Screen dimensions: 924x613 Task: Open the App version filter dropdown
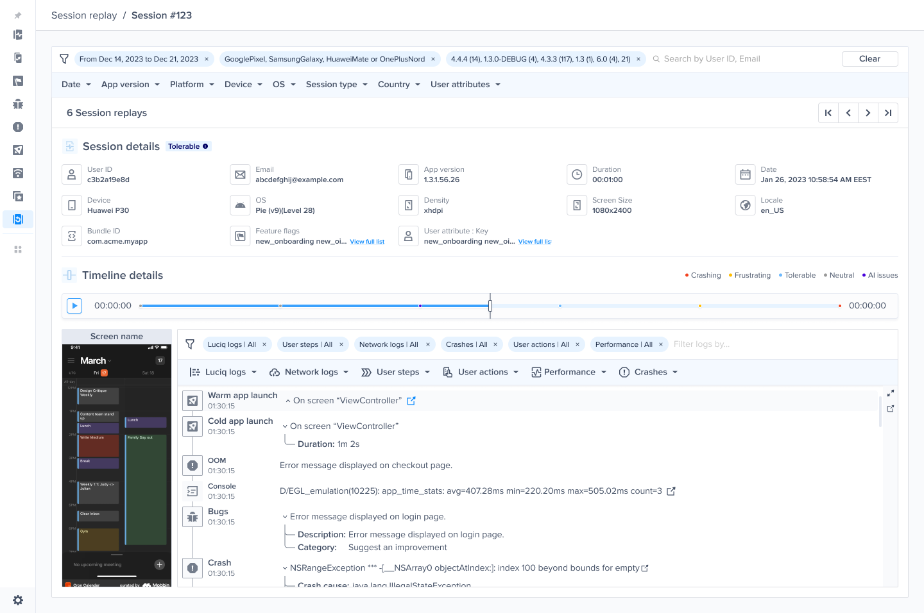coord(130,85)
